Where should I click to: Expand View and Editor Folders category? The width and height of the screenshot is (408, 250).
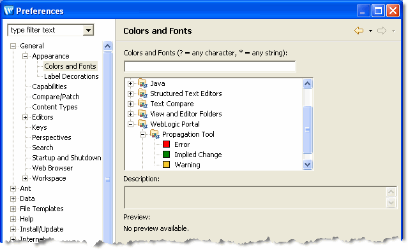pyautogui.click(x=131, y=114)
